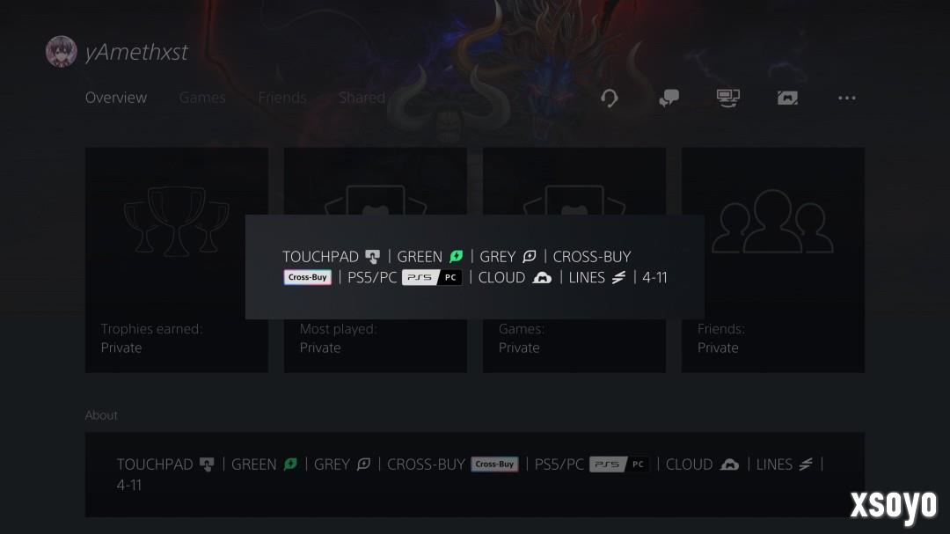Switch to the Overview tab

116,98
